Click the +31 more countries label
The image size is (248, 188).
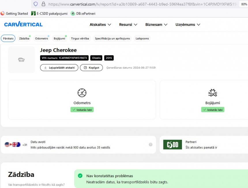tap(25, 145)
